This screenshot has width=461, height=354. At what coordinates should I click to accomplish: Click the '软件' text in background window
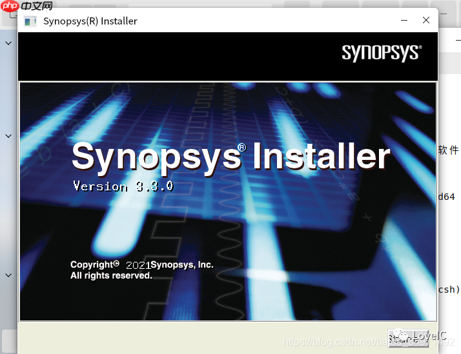click(x=448, y=150)
